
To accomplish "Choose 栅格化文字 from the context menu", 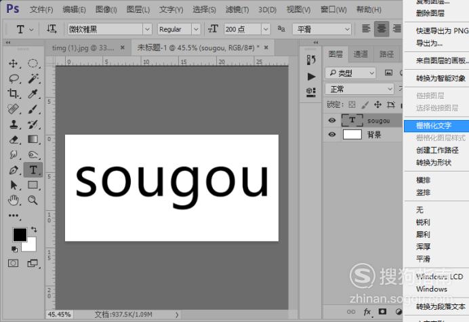I will 436,125.
